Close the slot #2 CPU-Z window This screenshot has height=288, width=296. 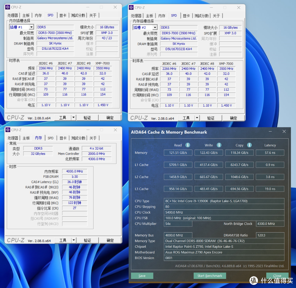[239, 8]
